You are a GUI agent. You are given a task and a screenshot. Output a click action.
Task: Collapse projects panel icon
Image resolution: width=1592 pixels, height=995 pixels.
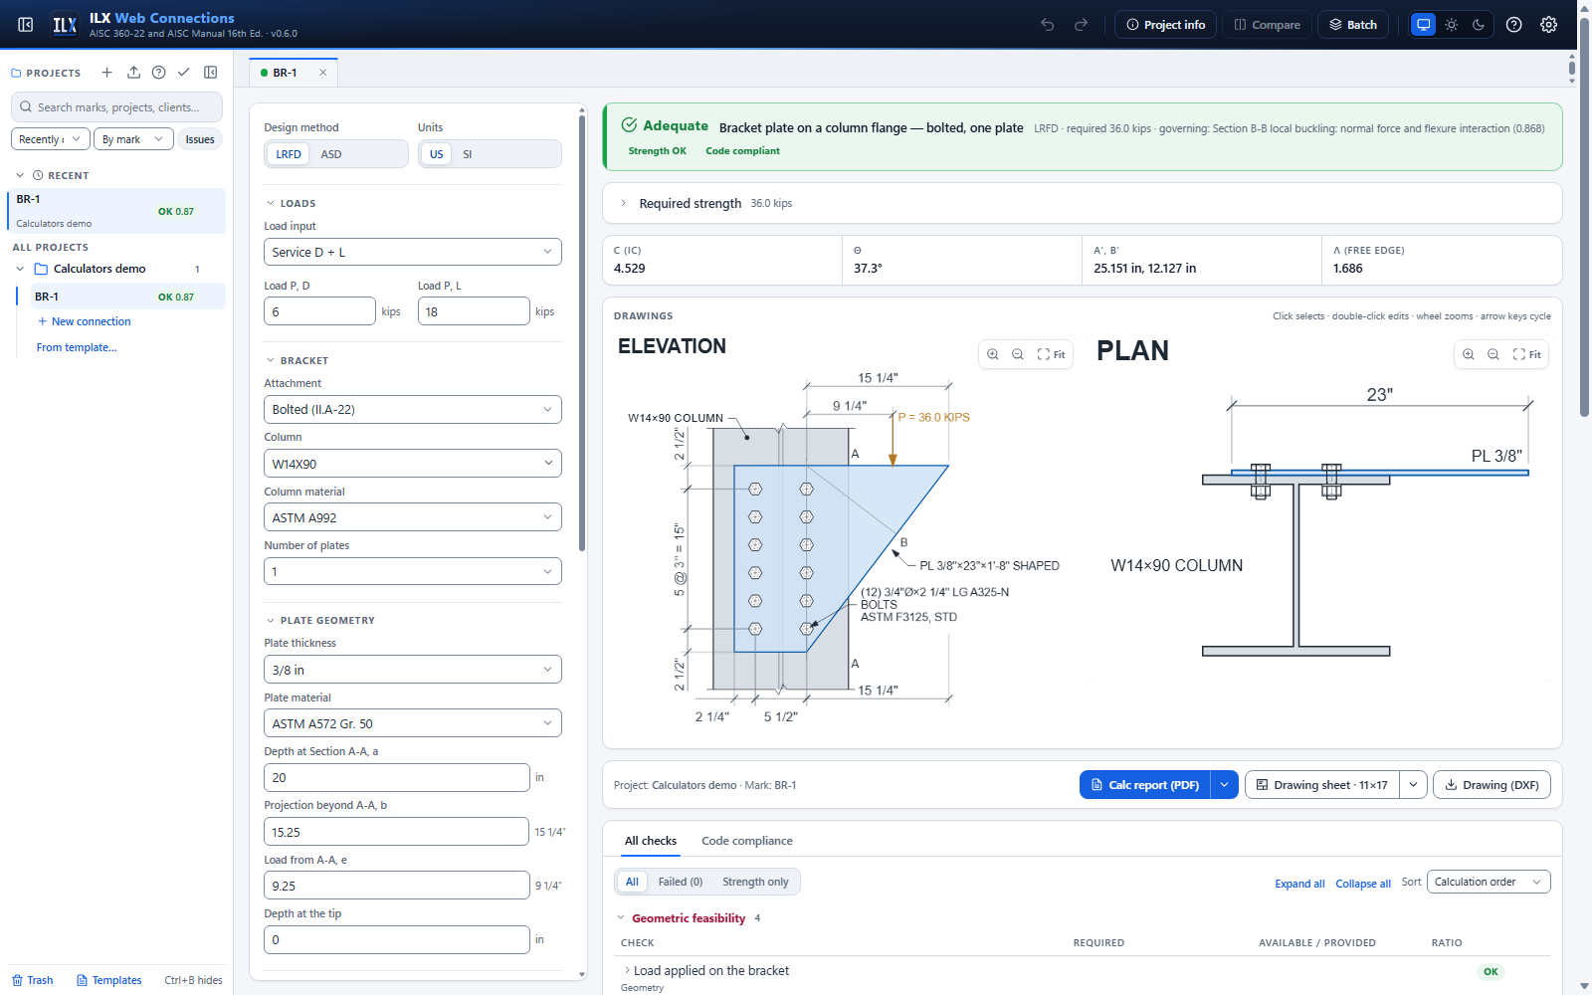point(211,73)
